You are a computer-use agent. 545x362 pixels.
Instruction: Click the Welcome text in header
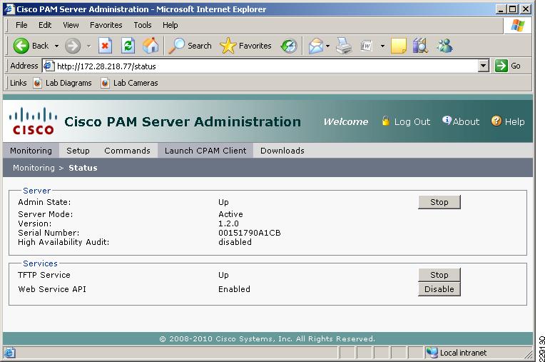(x=346, y=121)
